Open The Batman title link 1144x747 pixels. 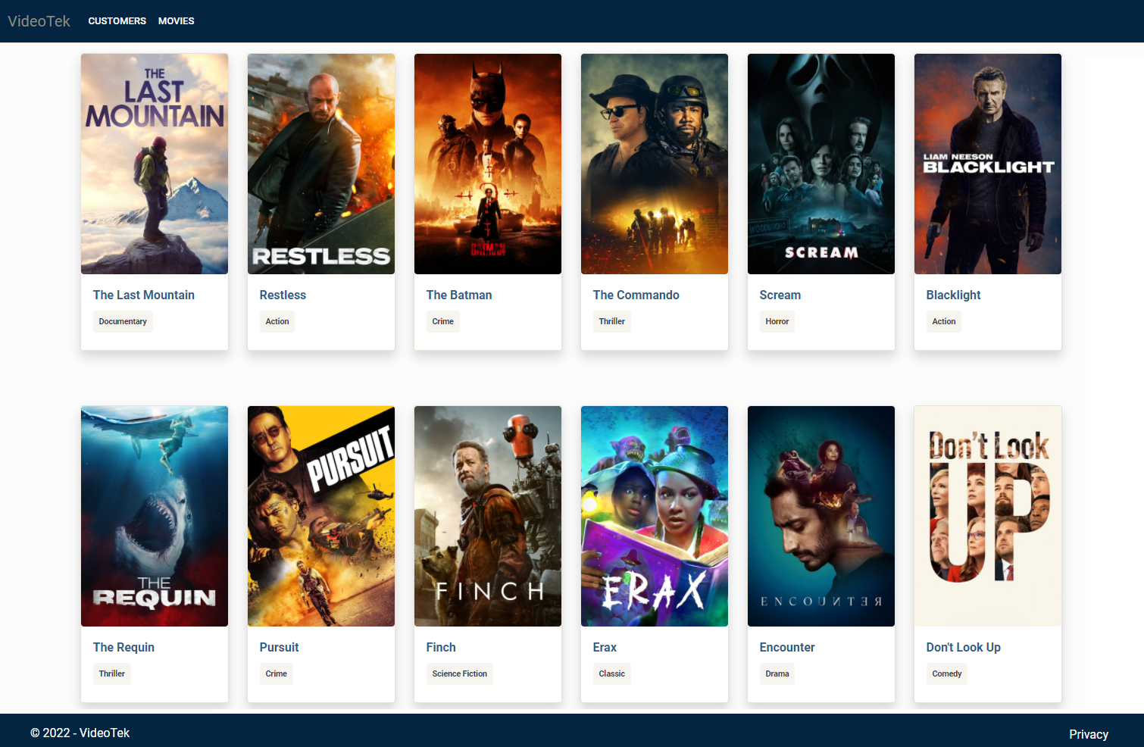[459, 295]
